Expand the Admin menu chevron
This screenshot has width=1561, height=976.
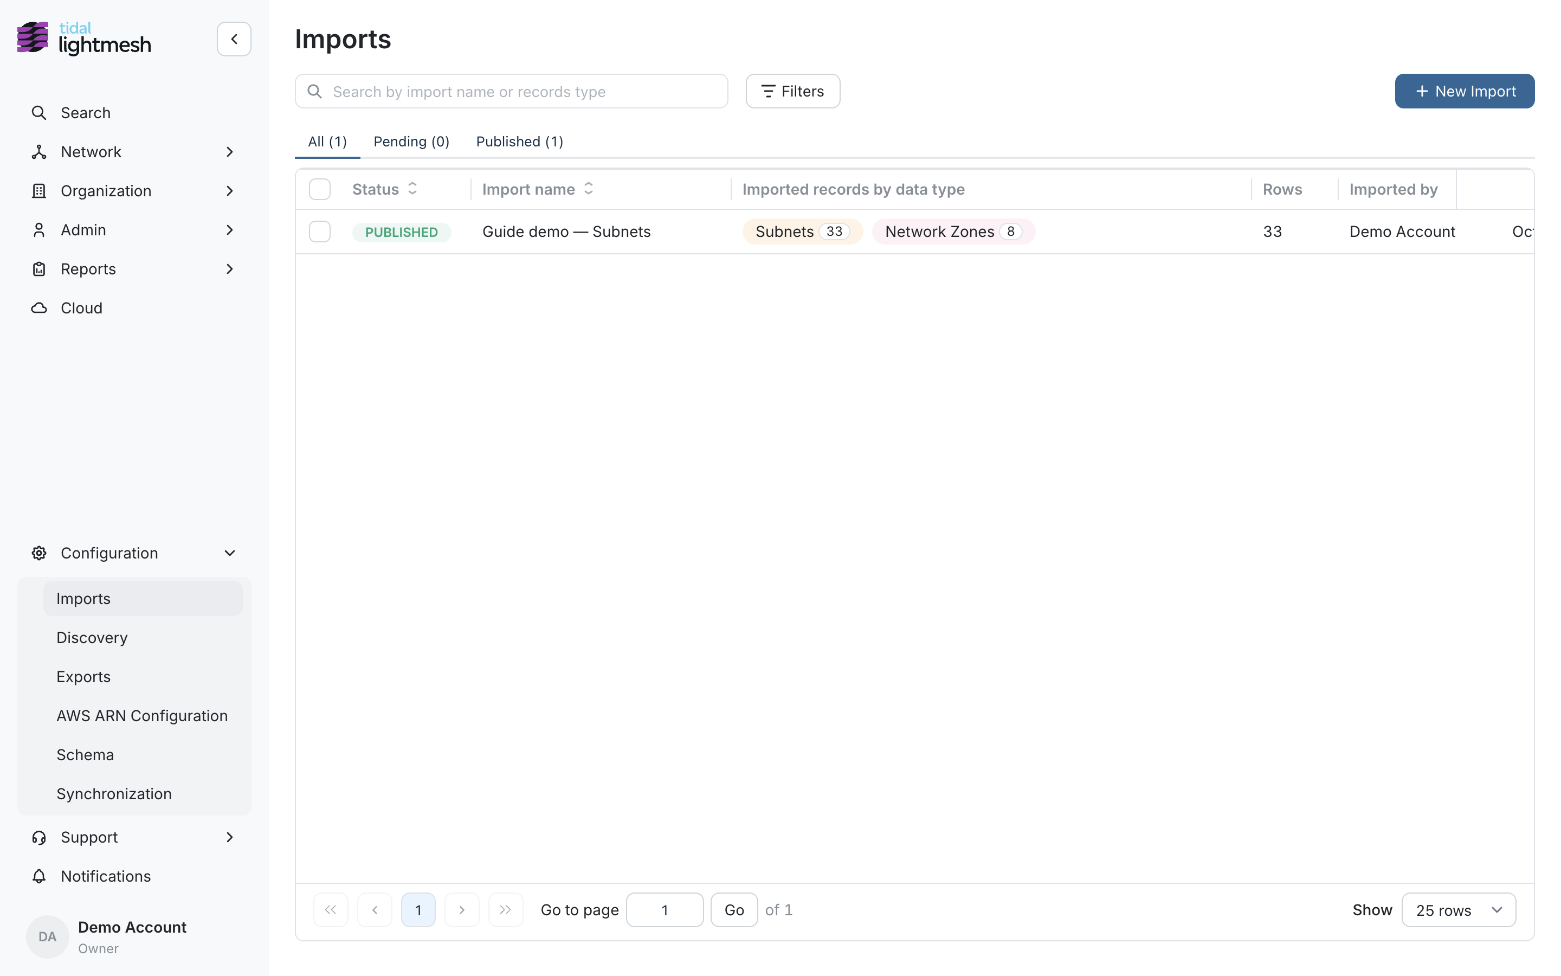tap(230, 230)
